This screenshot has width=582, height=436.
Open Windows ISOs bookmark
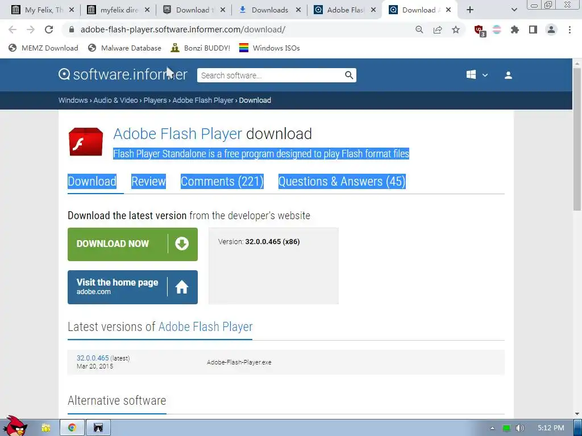(x=269, y=48)
